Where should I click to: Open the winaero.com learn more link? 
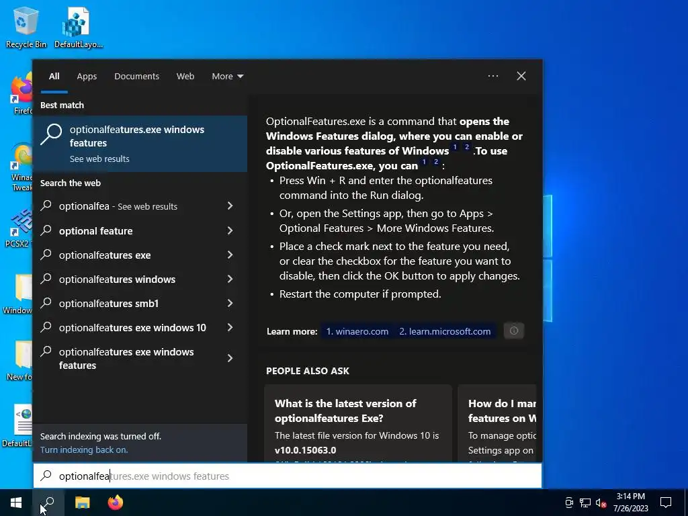coord(357,331)
